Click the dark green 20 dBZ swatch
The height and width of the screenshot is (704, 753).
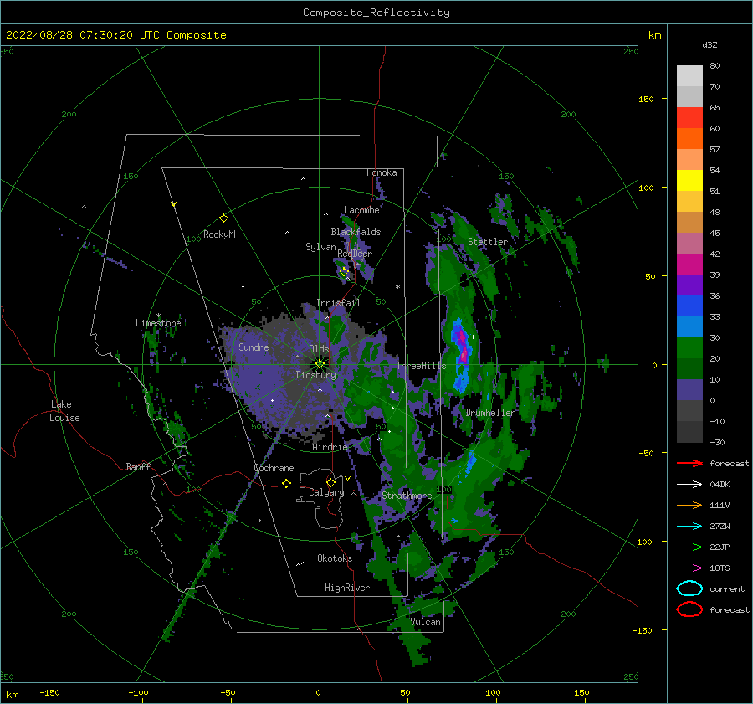689,368
